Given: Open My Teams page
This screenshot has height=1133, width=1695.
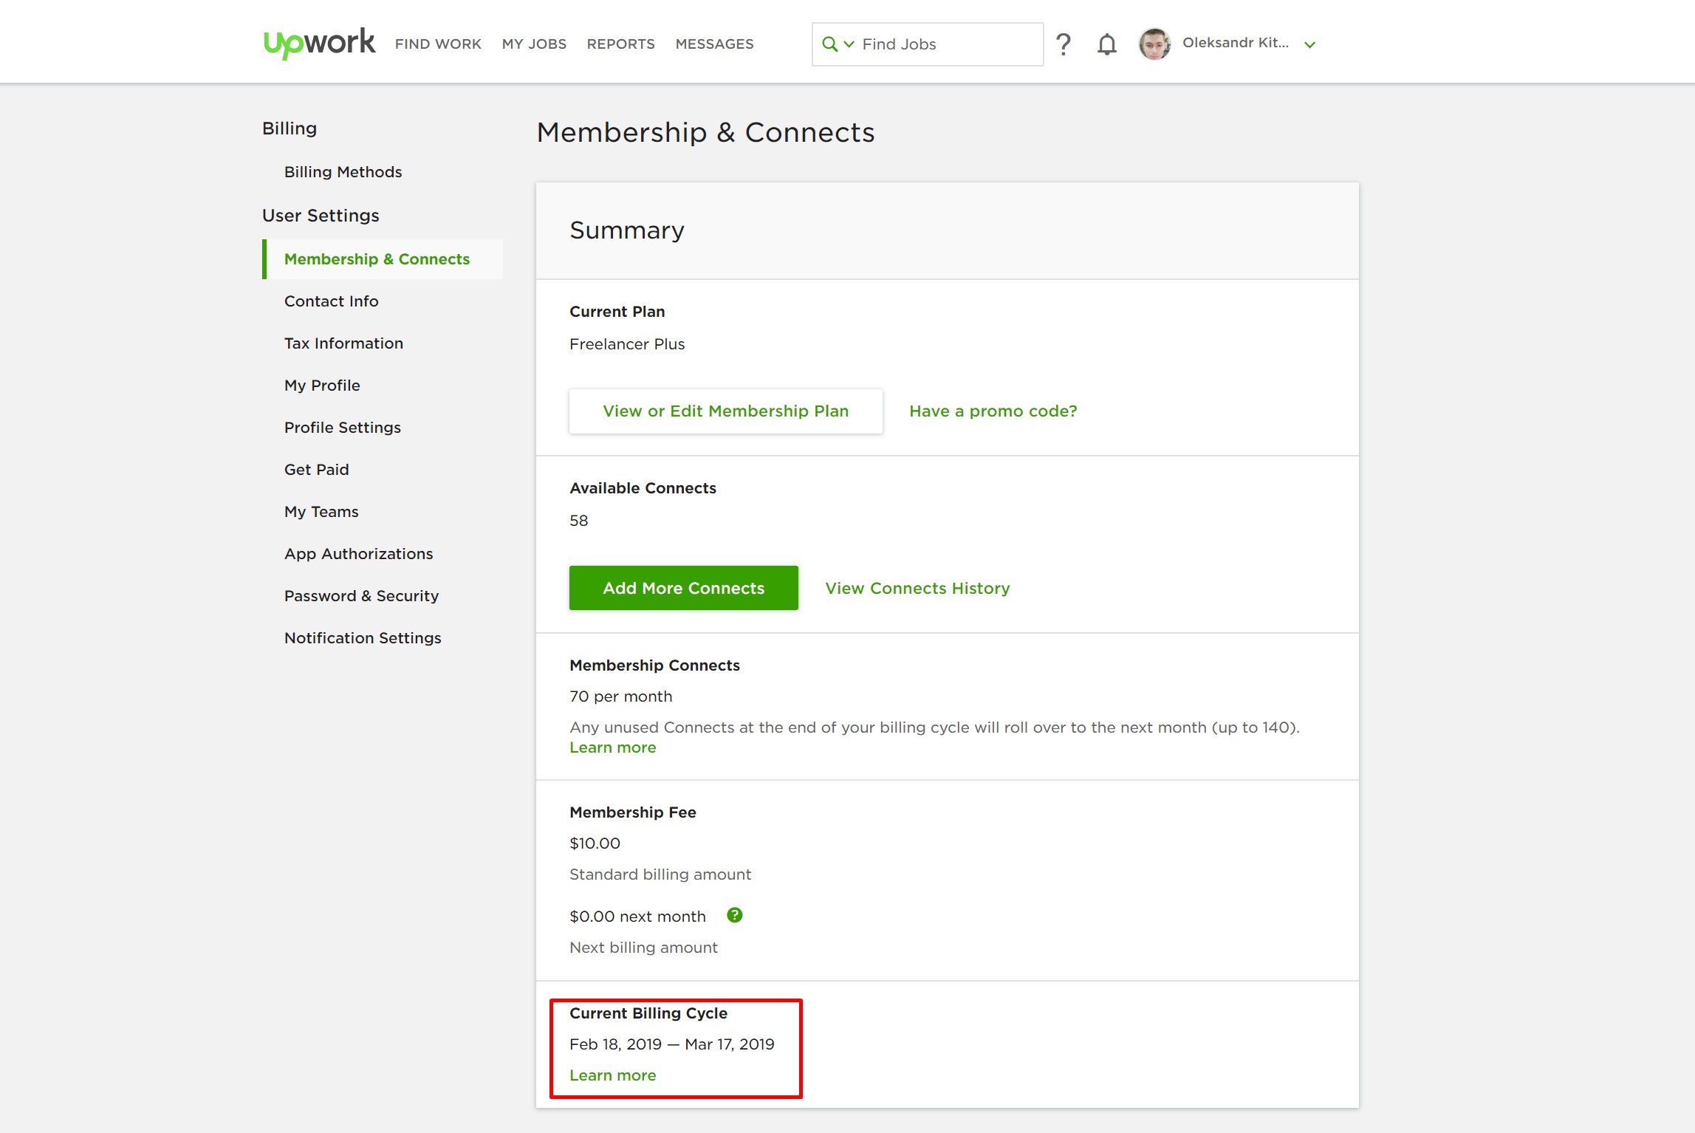Looking at the screenshot, I should click(321, 512).
